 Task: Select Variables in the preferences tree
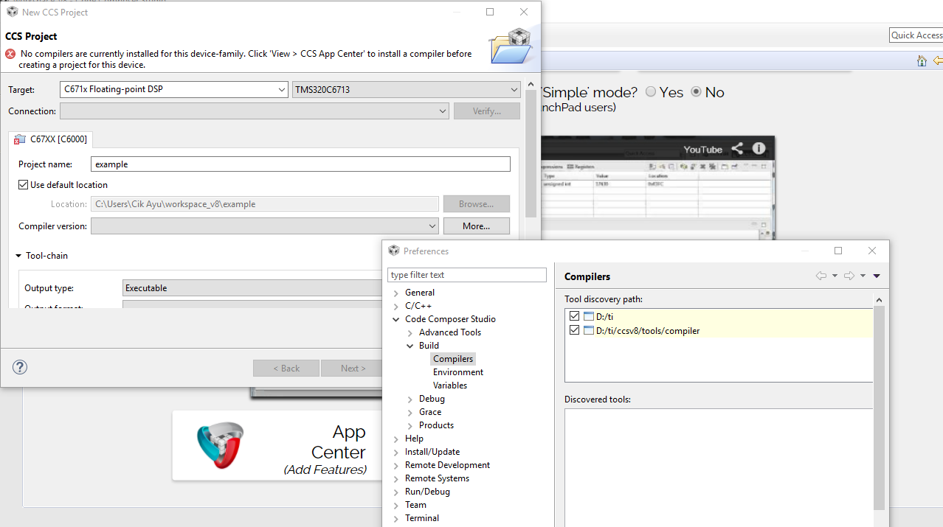[450, 385]
